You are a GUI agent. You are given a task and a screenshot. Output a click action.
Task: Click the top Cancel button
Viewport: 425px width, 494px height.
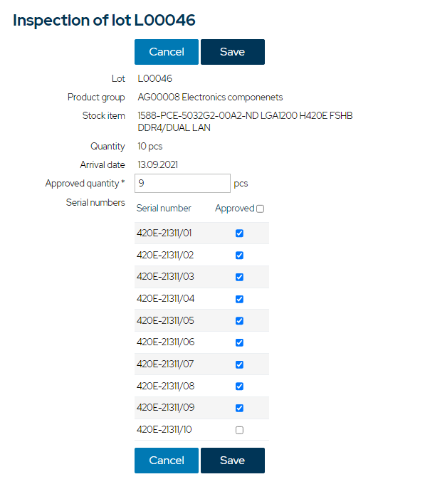[x=167, y=52]
